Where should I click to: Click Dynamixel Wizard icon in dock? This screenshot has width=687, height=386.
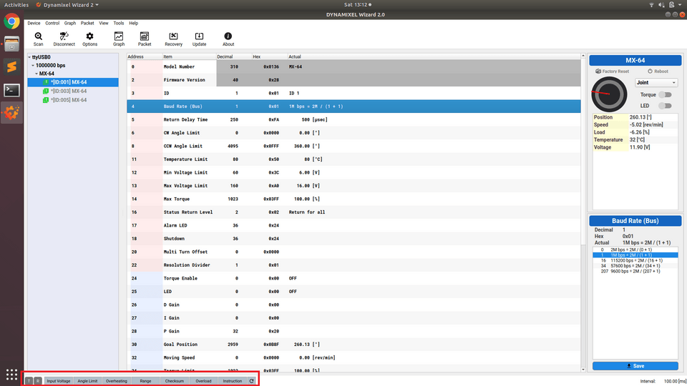pos(12,113)
